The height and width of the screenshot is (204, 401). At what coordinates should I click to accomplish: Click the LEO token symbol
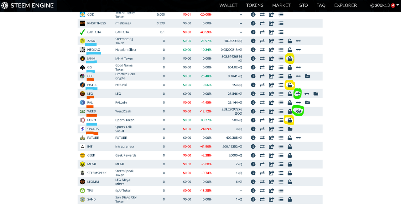pyautogui.click(x=90, y=94)
